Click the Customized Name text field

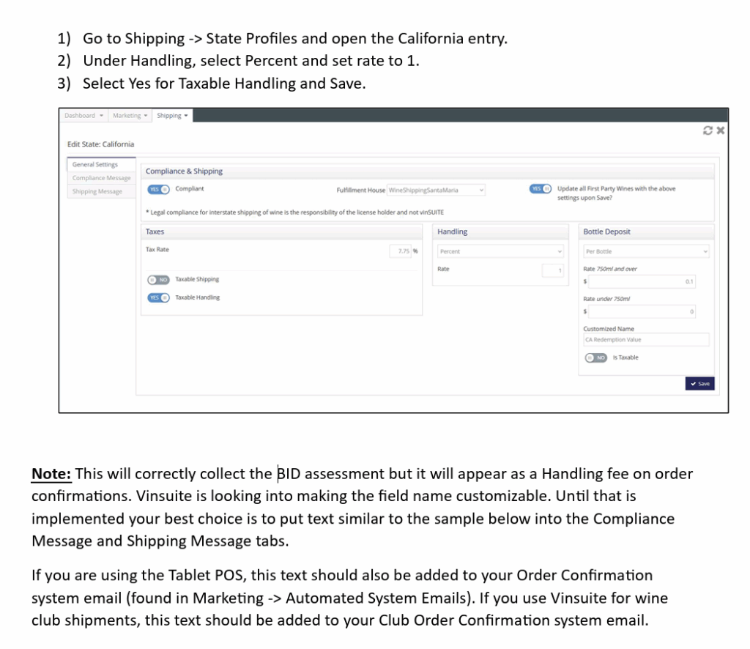click(x=646, y=340)
